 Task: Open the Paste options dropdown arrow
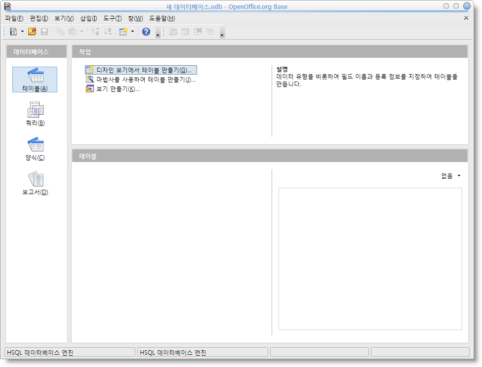[x=81, y=31]
